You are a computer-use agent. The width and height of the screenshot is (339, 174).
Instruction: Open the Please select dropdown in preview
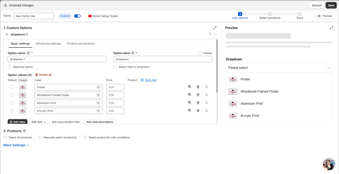pos(279,68)
